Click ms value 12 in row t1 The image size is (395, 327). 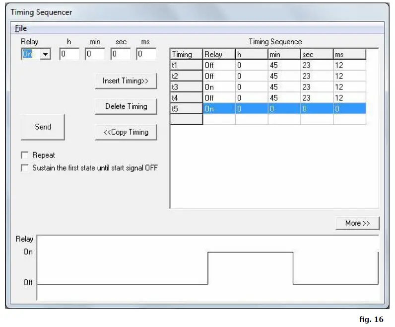[x=350, y=65]
